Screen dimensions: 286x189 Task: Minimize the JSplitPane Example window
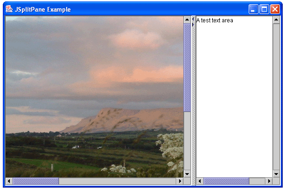tap(253, 9)
